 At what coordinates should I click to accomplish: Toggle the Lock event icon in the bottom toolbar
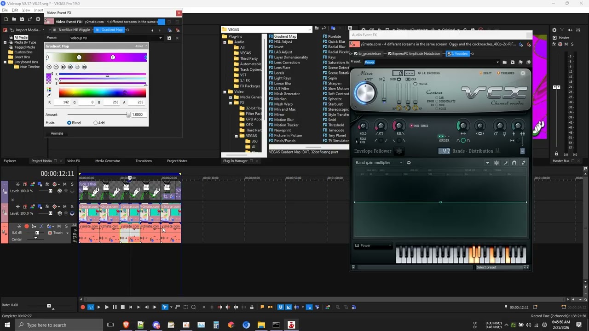click(251, 307)
